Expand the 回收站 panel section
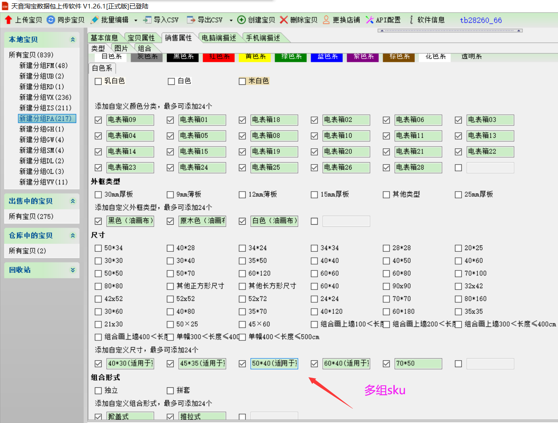Image resolution: width=558 pixels, height=423 pixels. (x=73, y=270)
